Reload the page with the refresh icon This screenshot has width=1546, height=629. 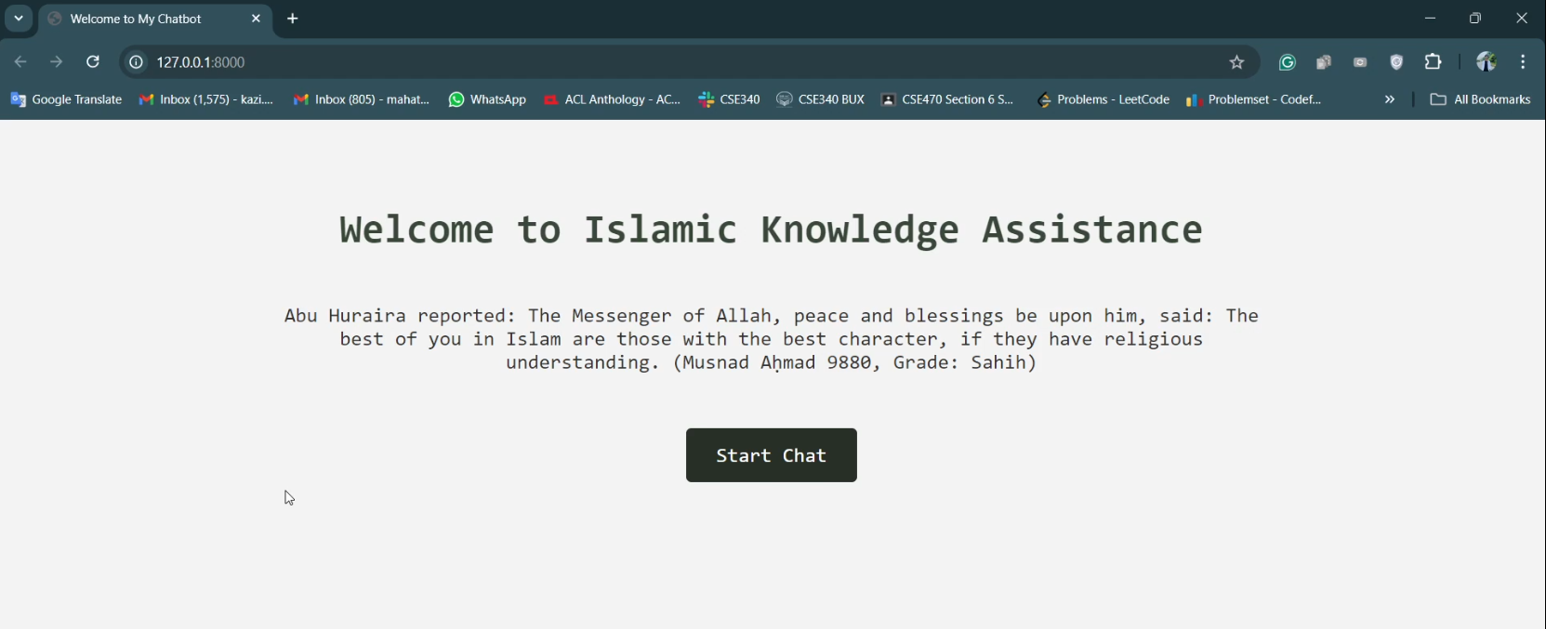(x=93, y=62)
